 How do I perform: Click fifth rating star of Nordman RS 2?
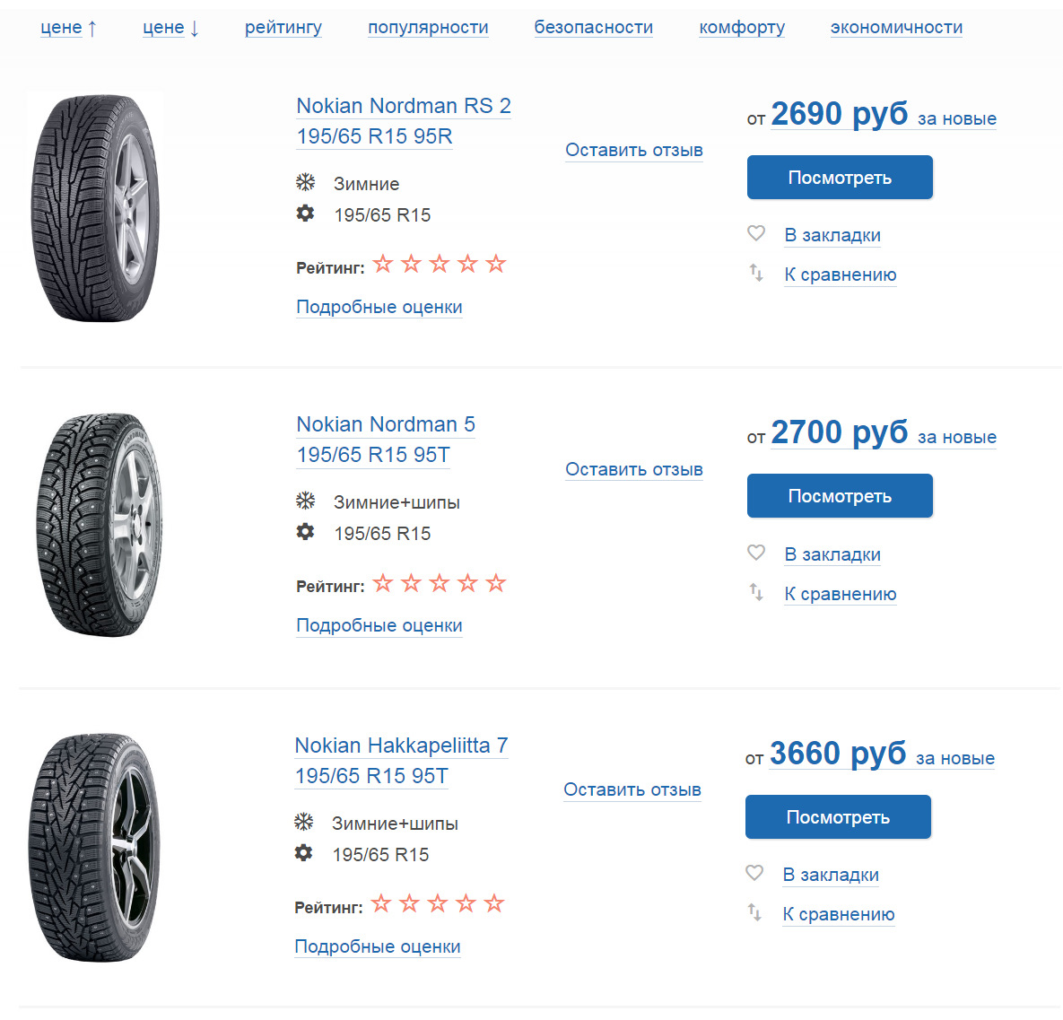pyautogui.click(x=496, y=264)
